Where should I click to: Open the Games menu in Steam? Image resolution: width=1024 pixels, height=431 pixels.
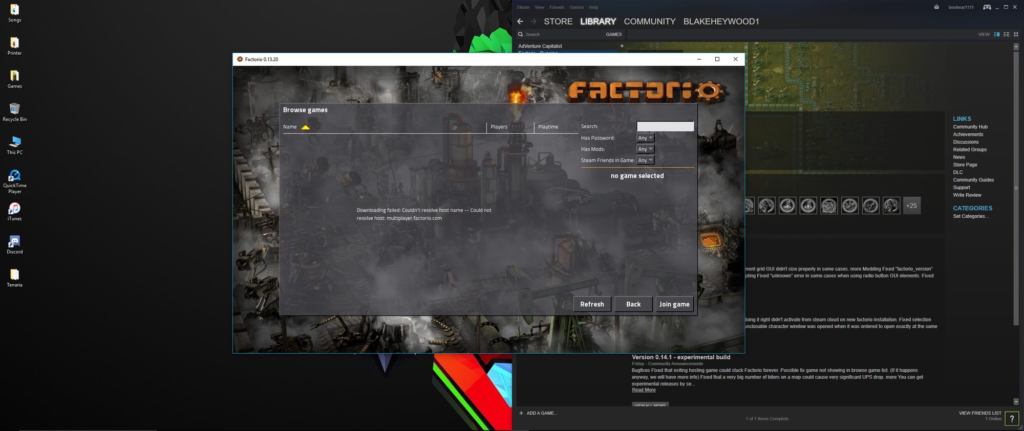[x=577, y=7]
